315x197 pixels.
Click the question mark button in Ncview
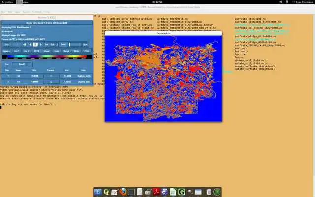[57, 45]
